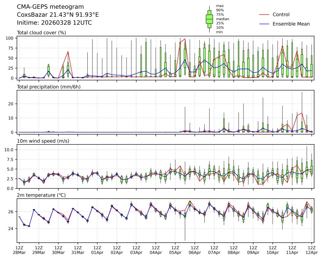Image resolution: width=322 pixels, height=259 pixels.
Task: Click the green box-plot legend icon
Action: [209, 19]
